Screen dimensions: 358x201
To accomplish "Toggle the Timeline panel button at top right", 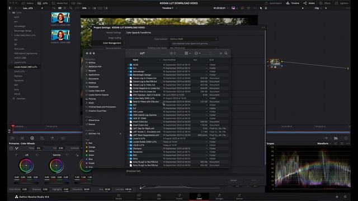I will coord(293,3).
